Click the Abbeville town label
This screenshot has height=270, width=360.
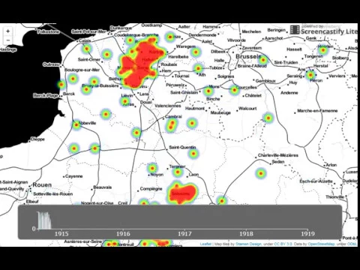(87, 123)
